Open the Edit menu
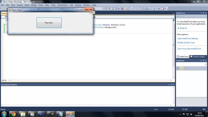The width and height of the screenshot is (208, 117). 7,5
